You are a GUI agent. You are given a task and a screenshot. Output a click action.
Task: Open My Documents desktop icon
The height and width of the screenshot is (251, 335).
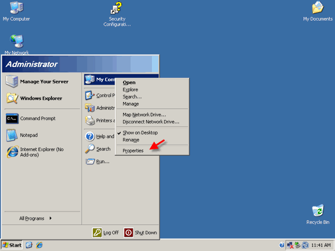tap(318, 11)
